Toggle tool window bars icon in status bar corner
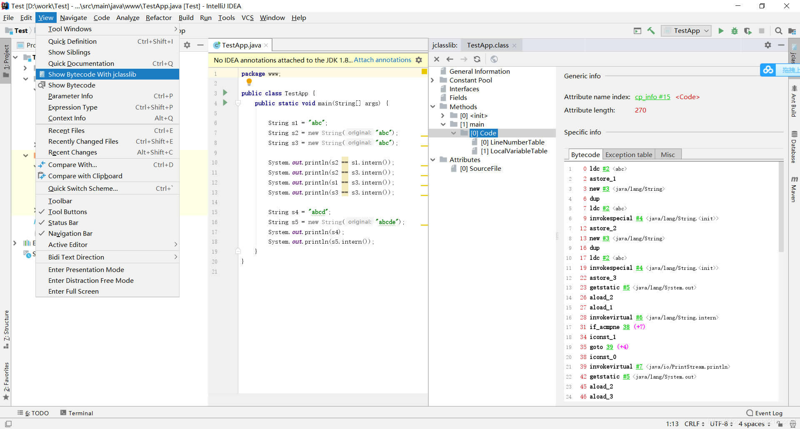This screenshot has height=429, width=800. point(8,424)
